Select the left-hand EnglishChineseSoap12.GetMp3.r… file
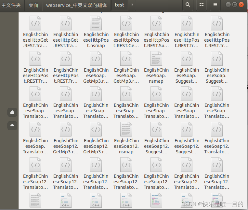 coord(66,138)
